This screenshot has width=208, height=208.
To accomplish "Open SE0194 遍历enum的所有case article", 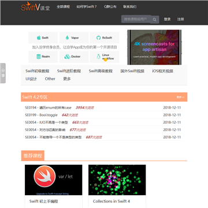I will pos(48,107).
